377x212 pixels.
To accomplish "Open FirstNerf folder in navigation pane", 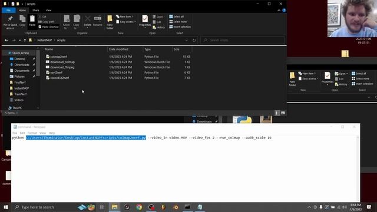I will tap(19, 82).
